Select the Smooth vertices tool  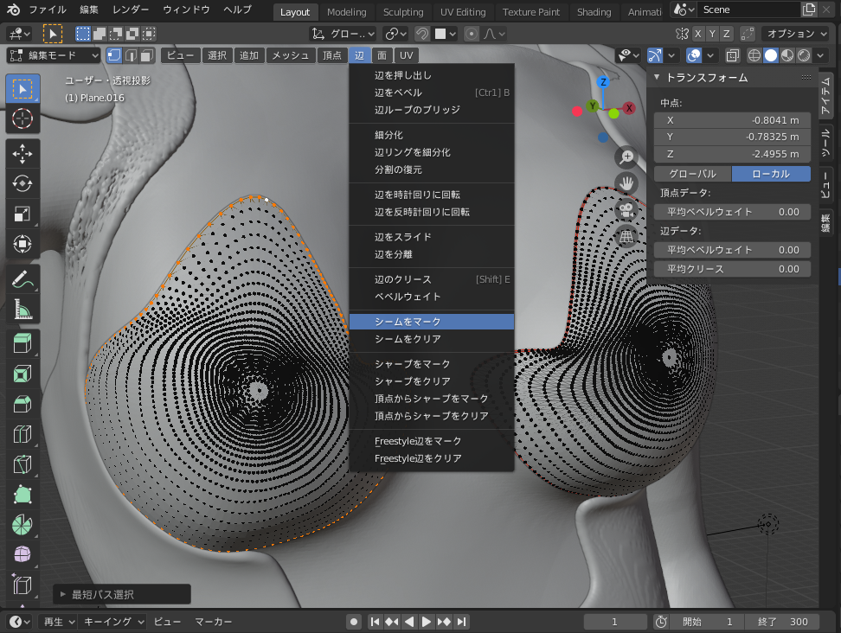point(22,554)
